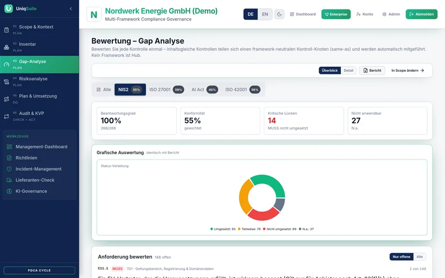Click the Audit & KVP cycle icon
445x278 pixels.
[7, 116]
